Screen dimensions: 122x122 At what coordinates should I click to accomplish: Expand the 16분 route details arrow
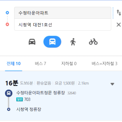pos(112,84)
